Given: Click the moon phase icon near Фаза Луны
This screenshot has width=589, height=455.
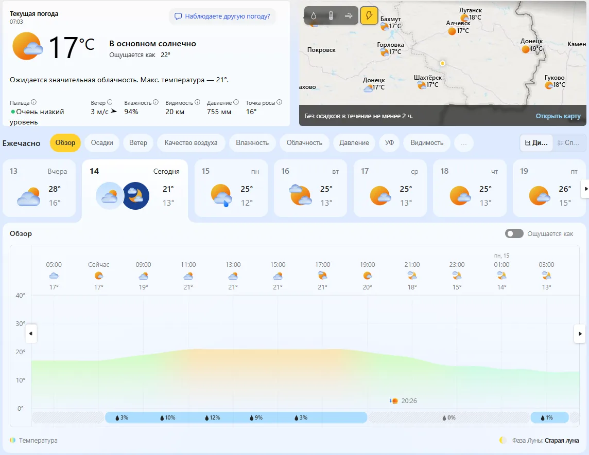Looking at the screenshot, I should [x=503, y=441].
